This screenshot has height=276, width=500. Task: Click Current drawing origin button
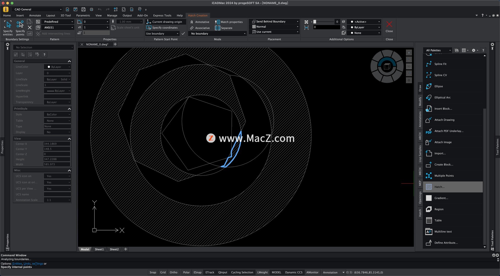166,22
